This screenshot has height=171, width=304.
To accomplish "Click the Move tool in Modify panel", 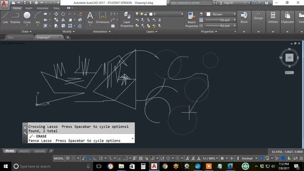I will point(56,14).
